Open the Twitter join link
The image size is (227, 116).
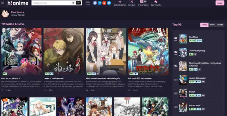coord(109,3)
